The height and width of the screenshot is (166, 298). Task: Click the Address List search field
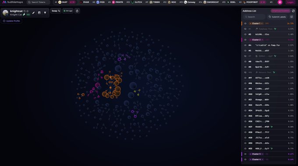[x=255, y=17]
